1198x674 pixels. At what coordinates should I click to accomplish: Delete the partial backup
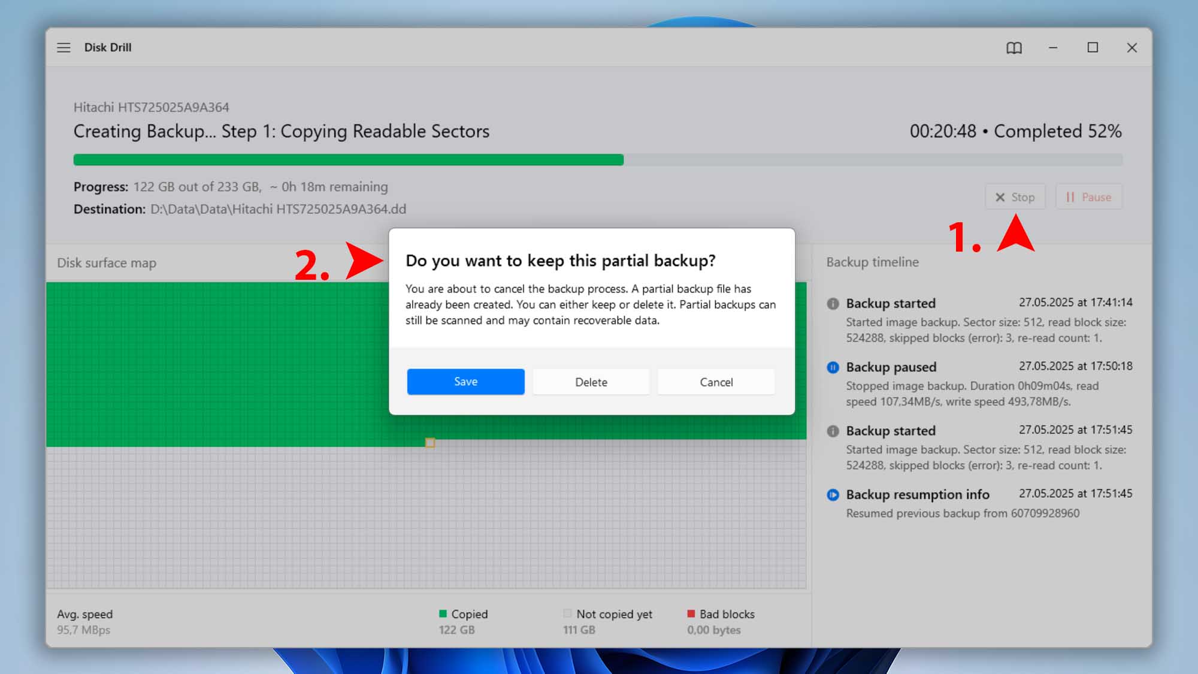coord(591,382)
